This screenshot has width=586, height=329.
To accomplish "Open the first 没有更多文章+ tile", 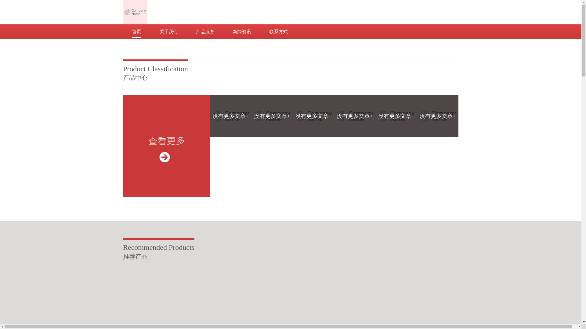I will pyautogui.click(x=231, y=116).
